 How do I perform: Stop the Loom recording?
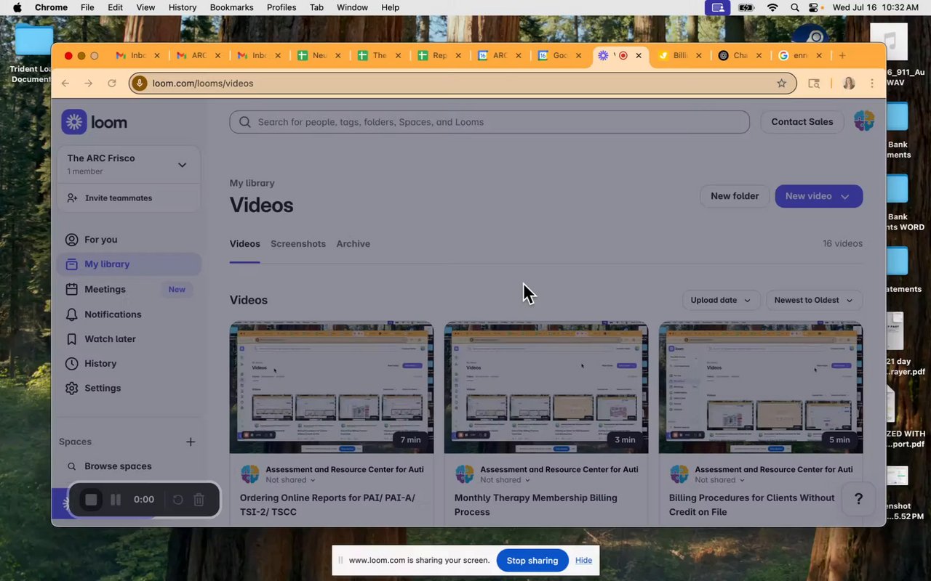click(x=91, y=500)
